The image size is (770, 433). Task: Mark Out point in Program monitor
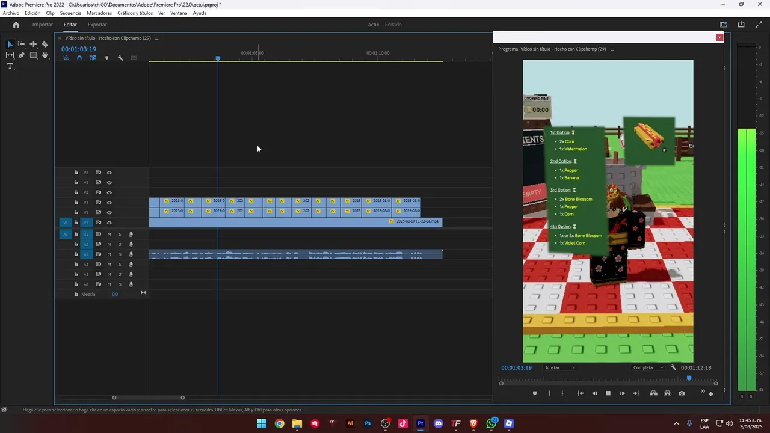pos(562,393)
